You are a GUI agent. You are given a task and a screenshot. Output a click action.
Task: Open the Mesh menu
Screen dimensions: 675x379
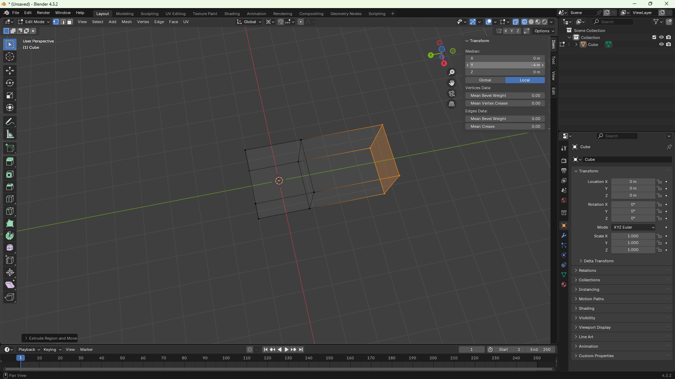tap(126, 22)
